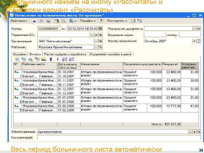Screen dimensions: 204x153
Task: Click the delete row icon with red cross
Action: tap(37, 59)
